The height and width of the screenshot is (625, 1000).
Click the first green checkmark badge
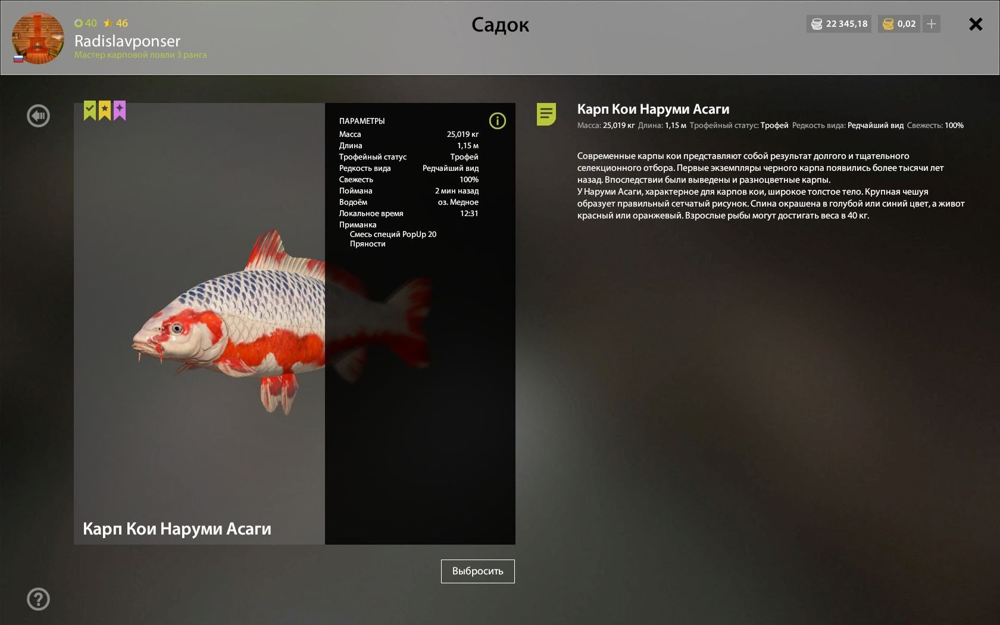point(89,110)
